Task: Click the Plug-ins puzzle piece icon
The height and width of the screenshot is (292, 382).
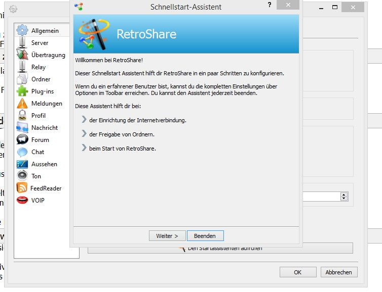Action: coord(22,91)
